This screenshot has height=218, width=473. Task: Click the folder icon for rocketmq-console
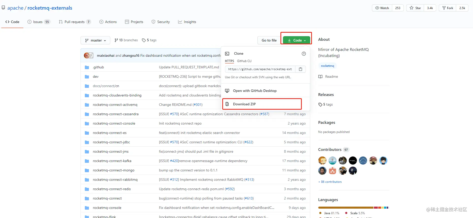pos(87,208)
